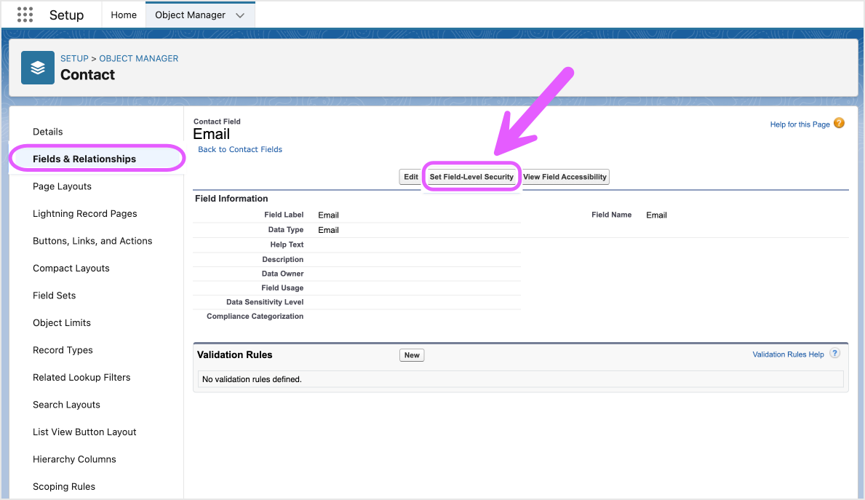Screen dimensions: 865x500
Task: Open Record Types section
Action: tap(63, 350)
